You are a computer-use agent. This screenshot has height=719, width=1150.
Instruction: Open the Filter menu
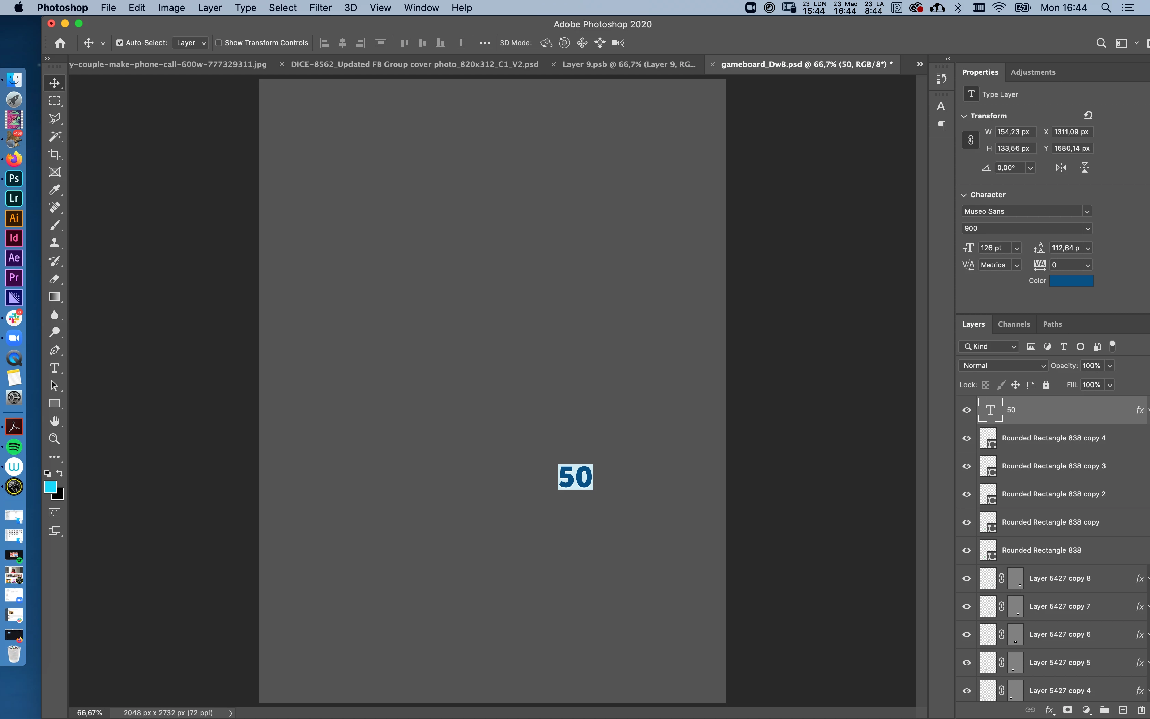[320, 8]
